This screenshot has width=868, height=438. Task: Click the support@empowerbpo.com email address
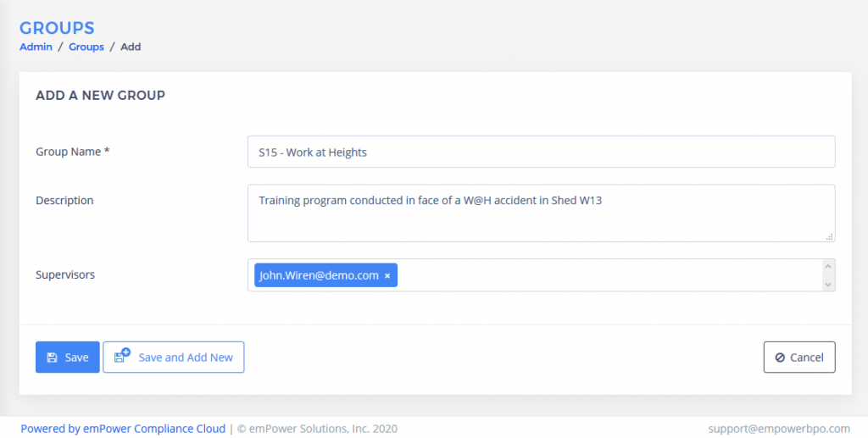click(x=780, y=429)
